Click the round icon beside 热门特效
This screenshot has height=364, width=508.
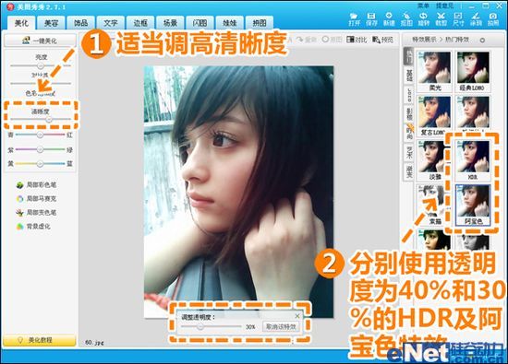pyautogui.click(x=482, y=40)
